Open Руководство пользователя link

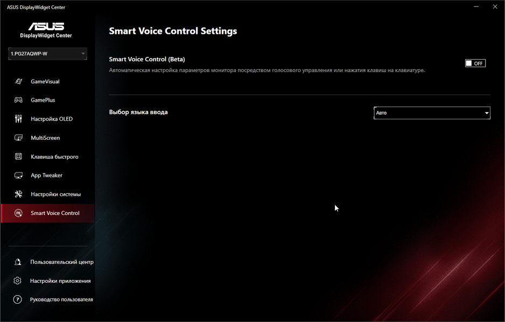click(x=61, y=299)
